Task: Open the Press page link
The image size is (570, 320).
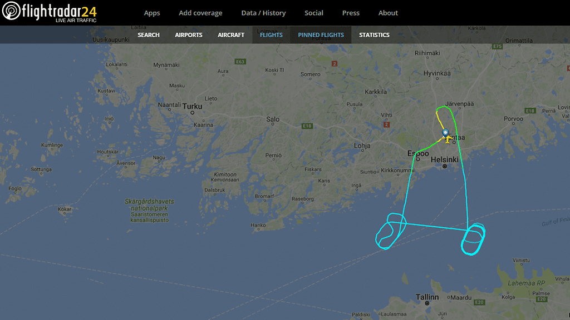Action: 351,13
